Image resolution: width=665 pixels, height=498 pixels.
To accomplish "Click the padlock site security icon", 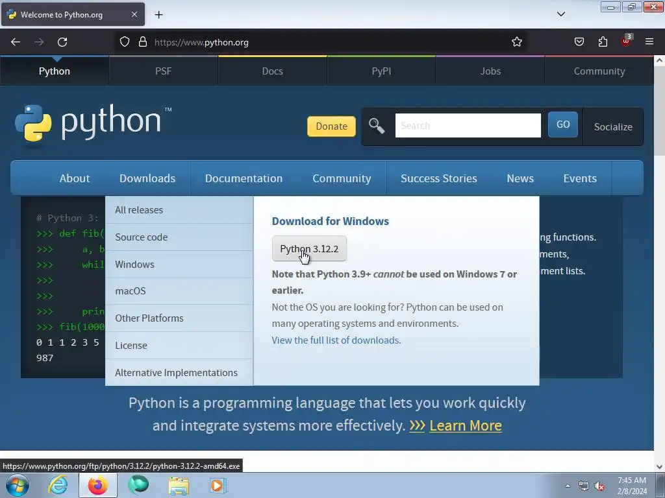I will coord(143,42).
